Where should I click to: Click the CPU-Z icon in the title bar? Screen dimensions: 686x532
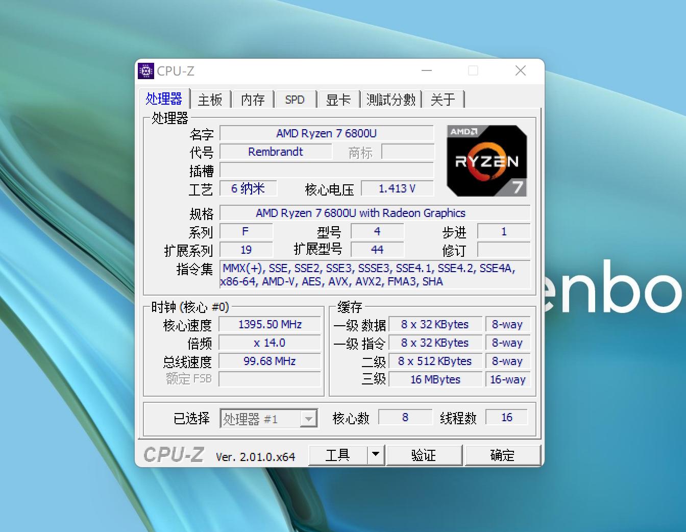click(146, 71)
